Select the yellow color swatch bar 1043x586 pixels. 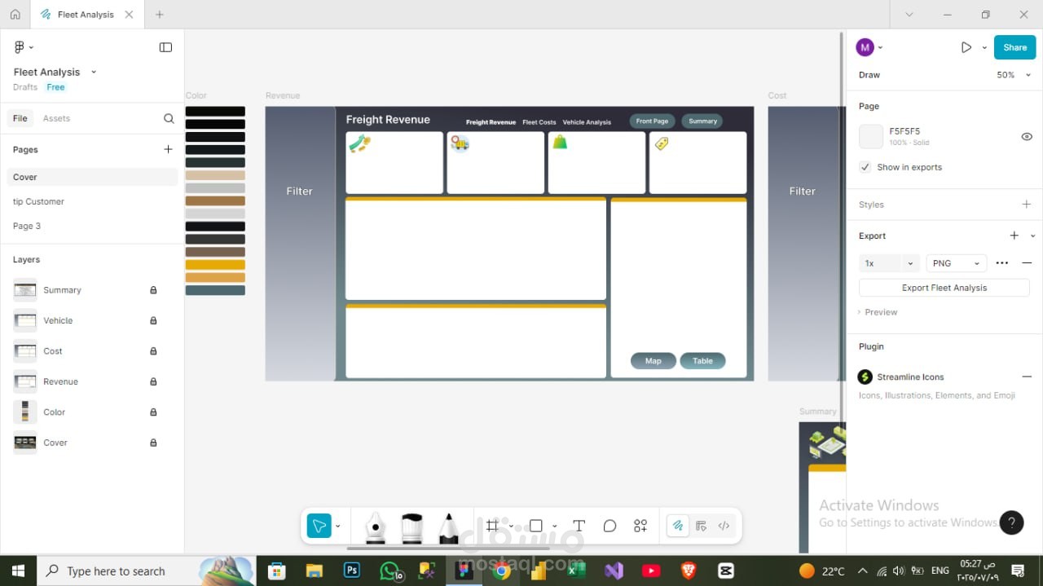[x=215, y=265]
